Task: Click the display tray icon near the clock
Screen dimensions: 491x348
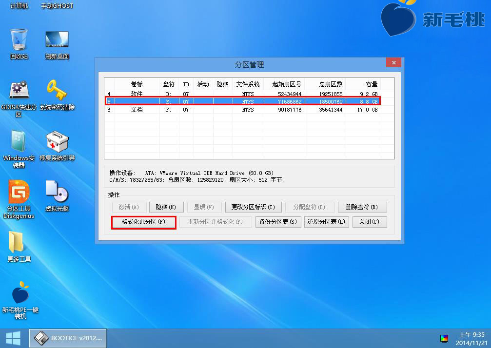Action: [x=444, y=338]
